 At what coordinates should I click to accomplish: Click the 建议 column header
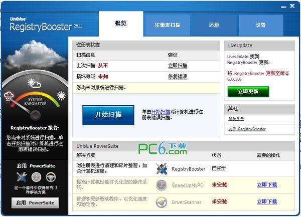coord(173,55)
